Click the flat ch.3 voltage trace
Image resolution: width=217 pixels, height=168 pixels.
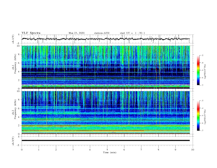coord(105,141)
